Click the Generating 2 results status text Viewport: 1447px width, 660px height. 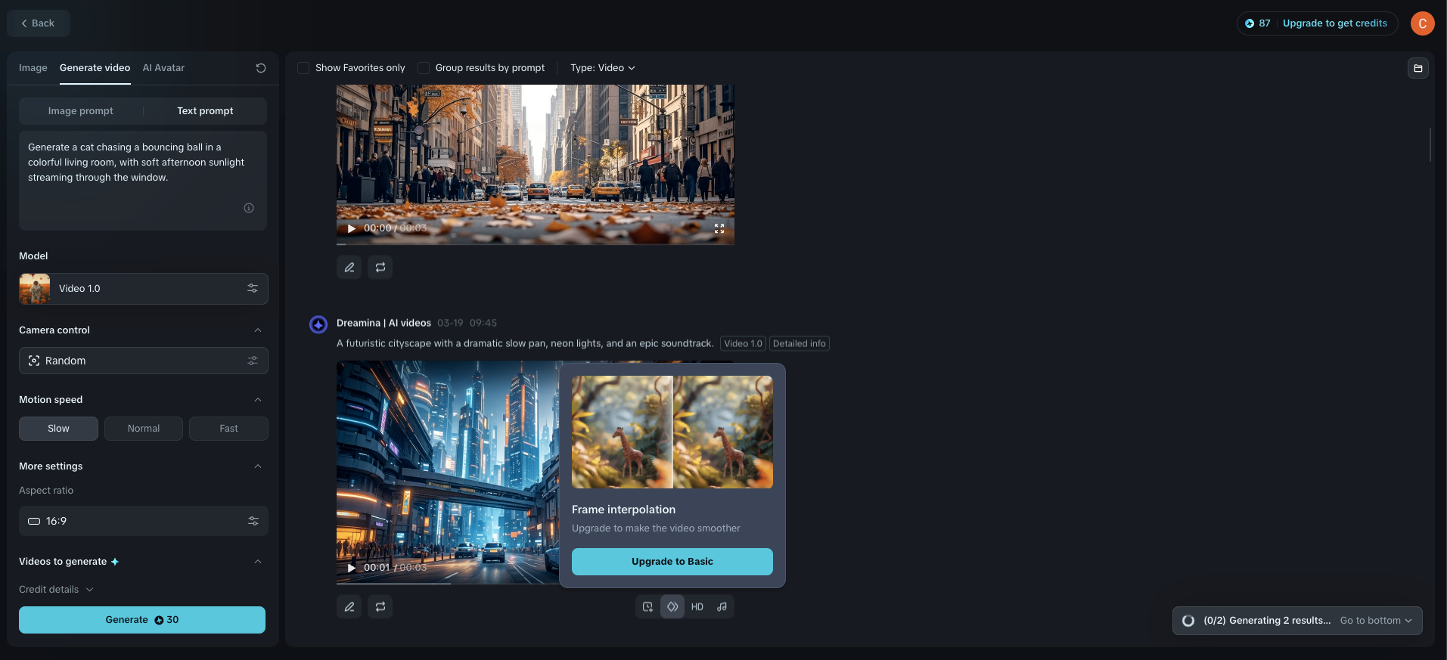[x=1267, y=621]
